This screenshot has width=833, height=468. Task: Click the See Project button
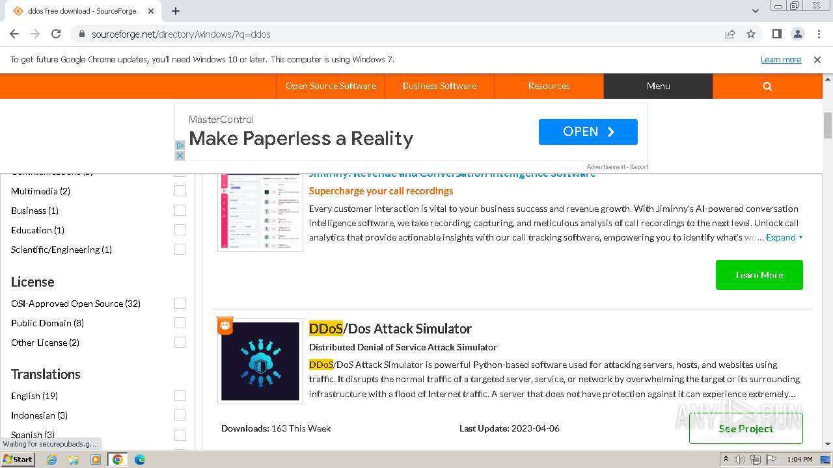click(x=746, y=428)
